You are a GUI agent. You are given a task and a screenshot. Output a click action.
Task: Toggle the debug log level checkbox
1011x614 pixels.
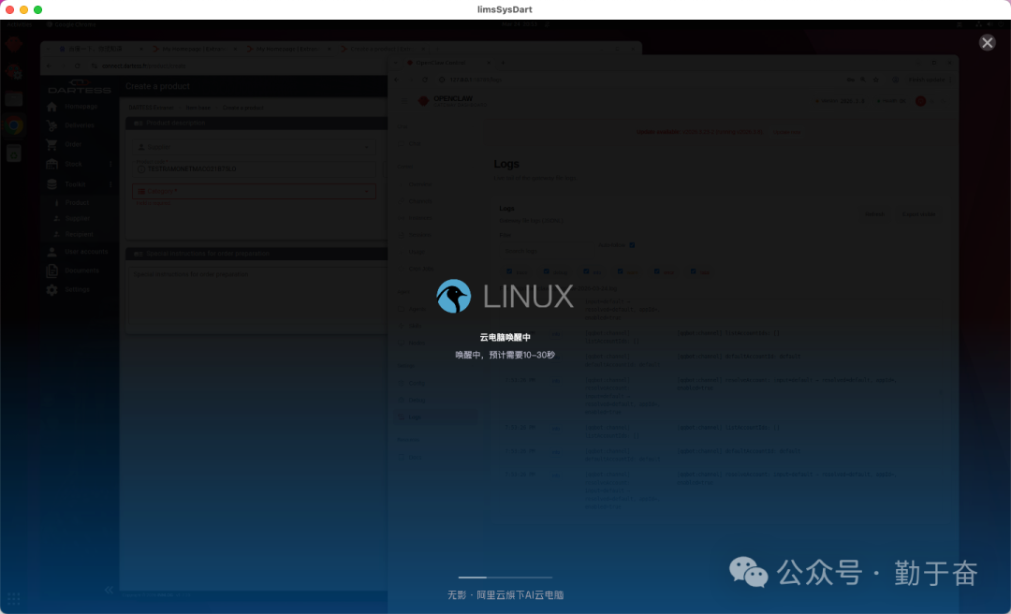(546, 271)
